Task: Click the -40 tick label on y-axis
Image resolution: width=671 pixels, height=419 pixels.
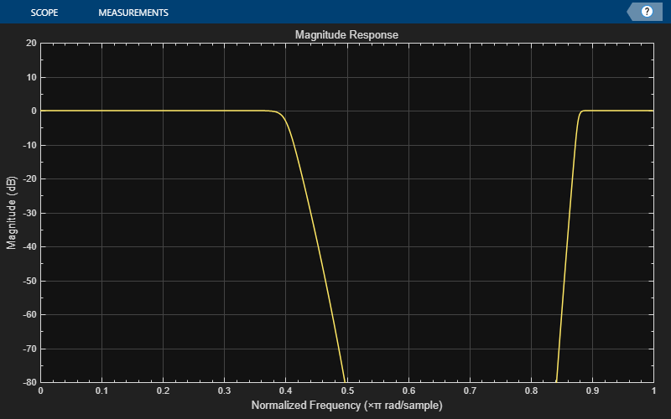Action: [29, 246]
